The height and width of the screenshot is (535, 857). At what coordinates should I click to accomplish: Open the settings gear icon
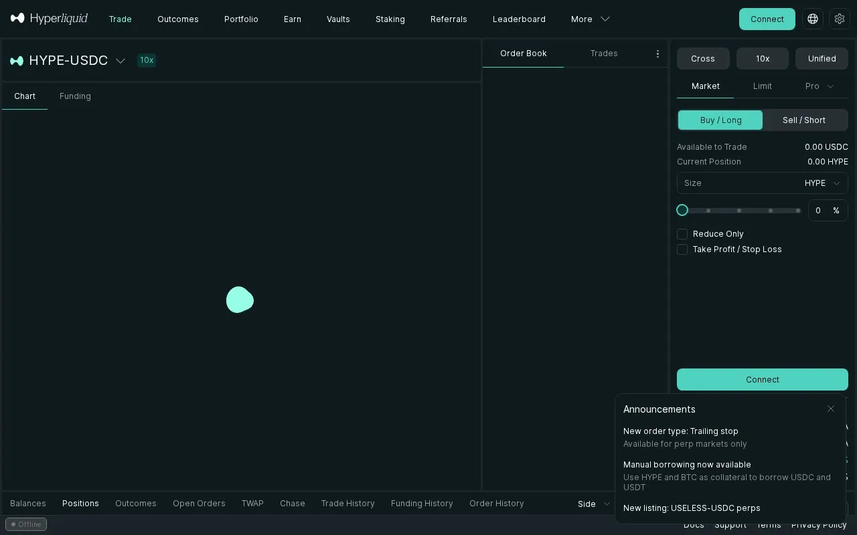point(840,19)
